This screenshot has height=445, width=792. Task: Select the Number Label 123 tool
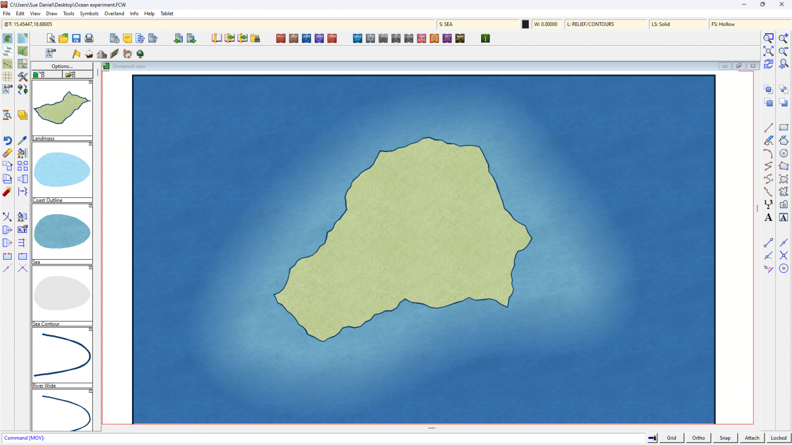click(768, 204)
